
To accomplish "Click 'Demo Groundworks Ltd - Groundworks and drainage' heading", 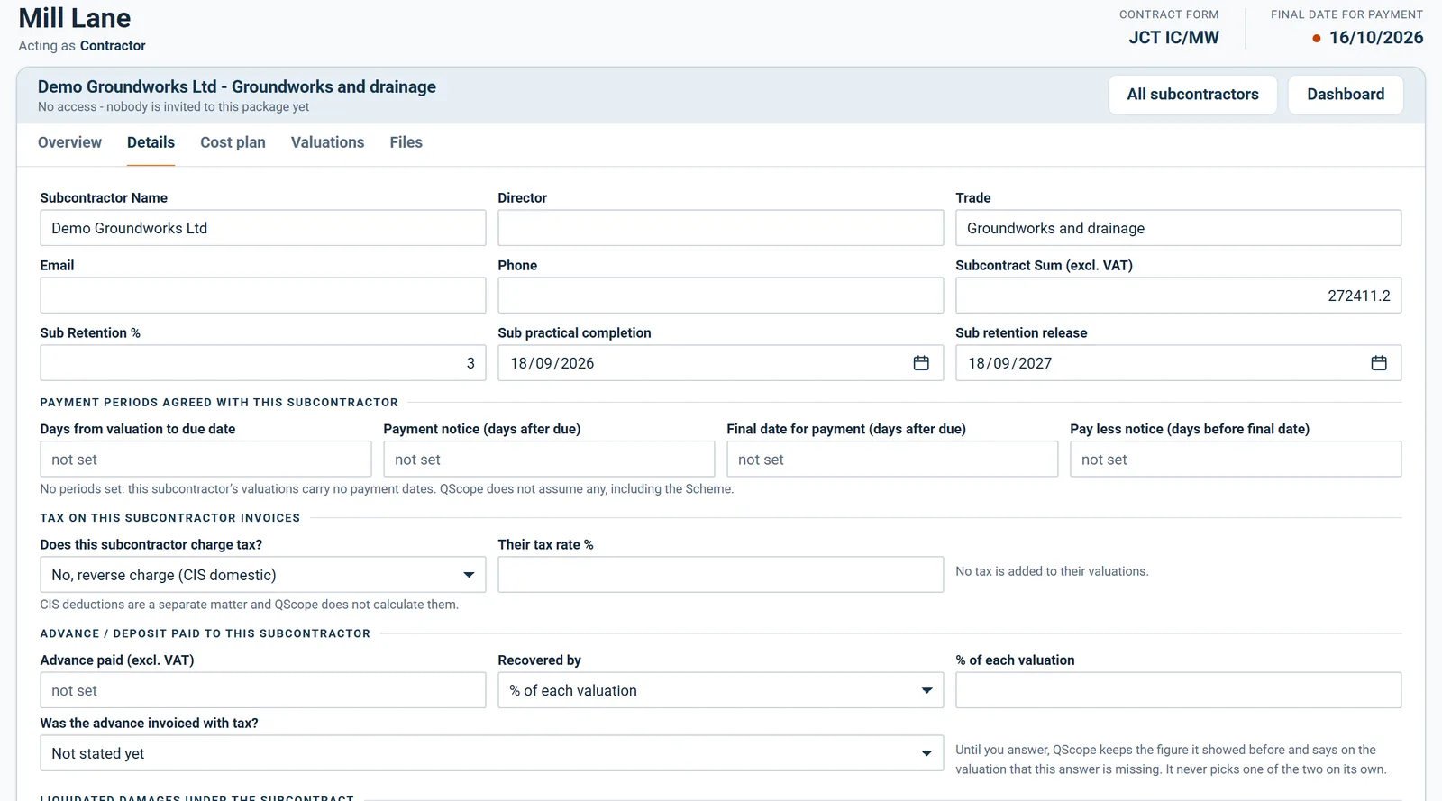I will coord(237,86).
